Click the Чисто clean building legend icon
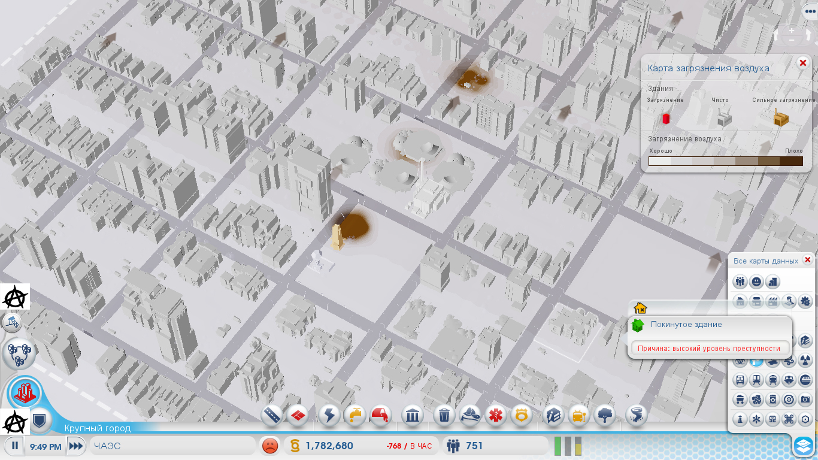The height and width of the screenshot is (460, 818). (724, 118)
